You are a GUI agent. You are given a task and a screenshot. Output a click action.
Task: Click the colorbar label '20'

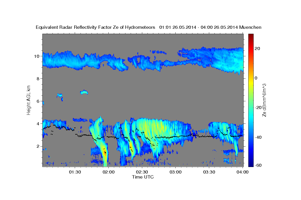tap(258, 48)
